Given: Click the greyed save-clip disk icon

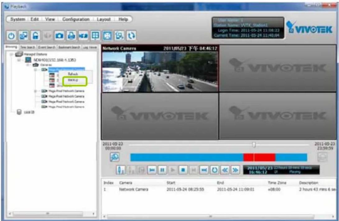Looking at the screenshot, I should pos(142,170).
